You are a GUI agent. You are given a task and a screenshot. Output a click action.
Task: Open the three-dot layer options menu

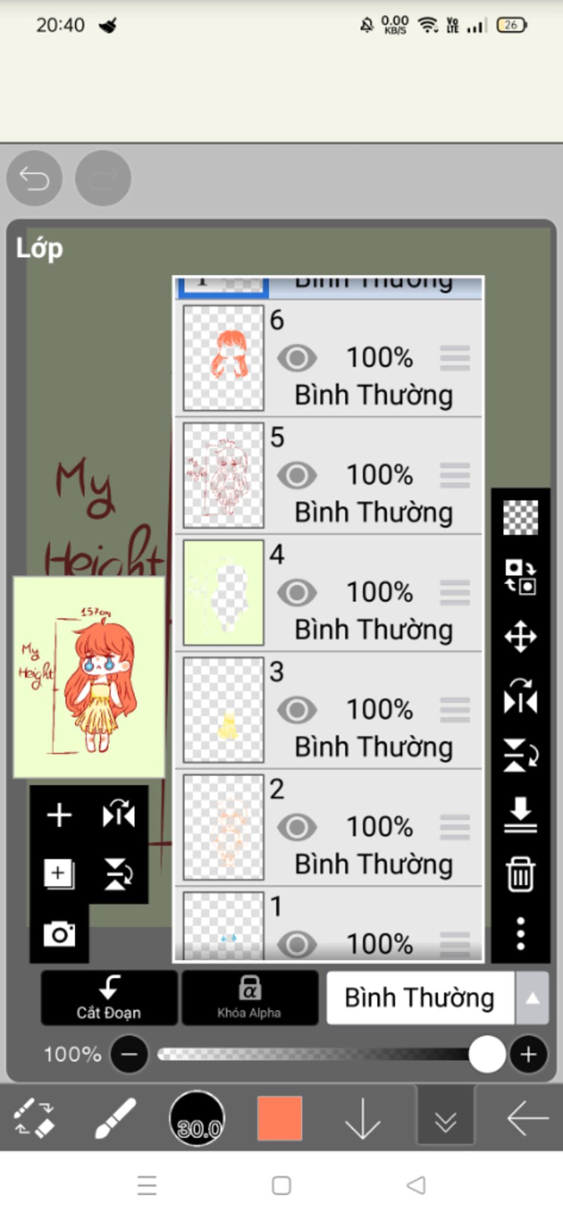(520, 933)
